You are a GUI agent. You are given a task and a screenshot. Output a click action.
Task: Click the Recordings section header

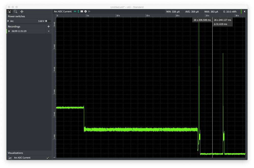(14, 26)
